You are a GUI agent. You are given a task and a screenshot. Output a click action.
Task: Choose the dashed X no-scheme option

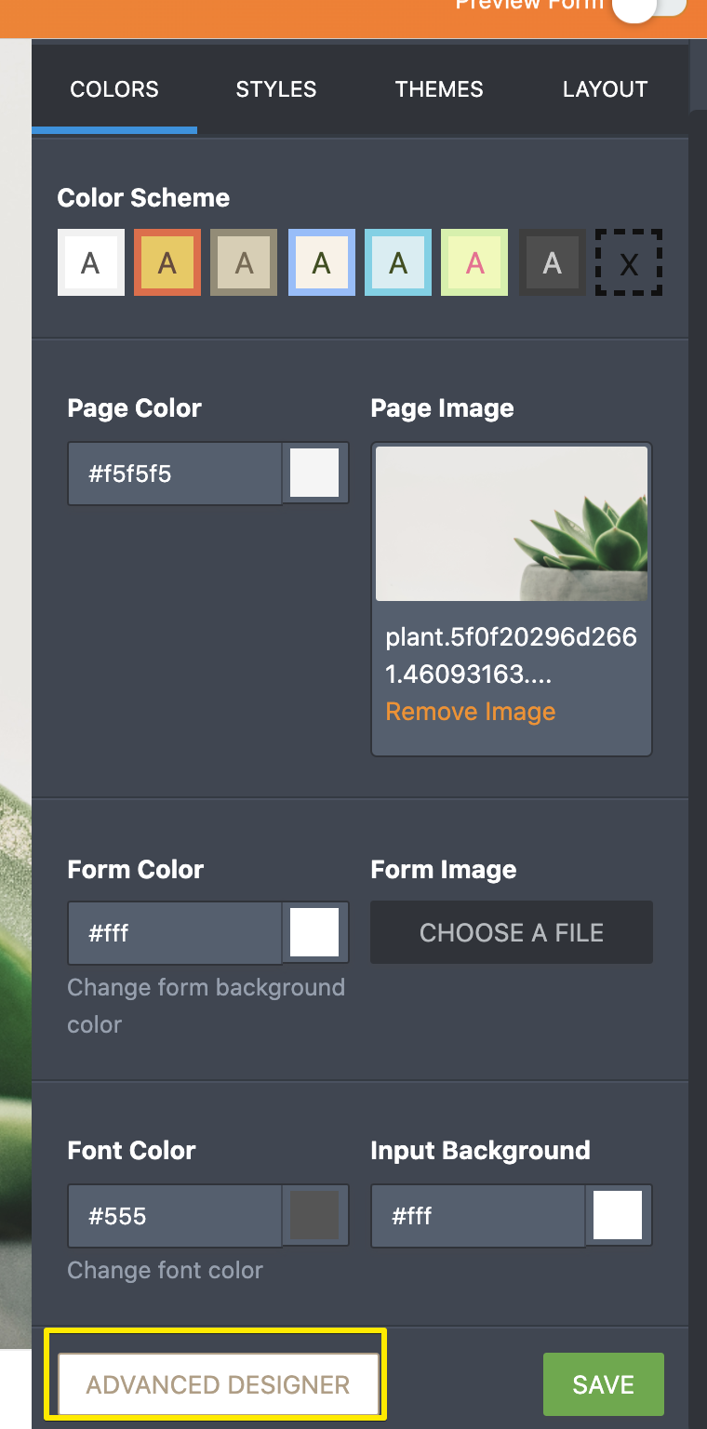[x=629, y=263]
